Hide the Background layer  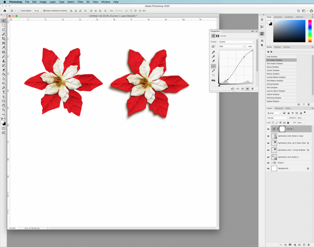268,168
